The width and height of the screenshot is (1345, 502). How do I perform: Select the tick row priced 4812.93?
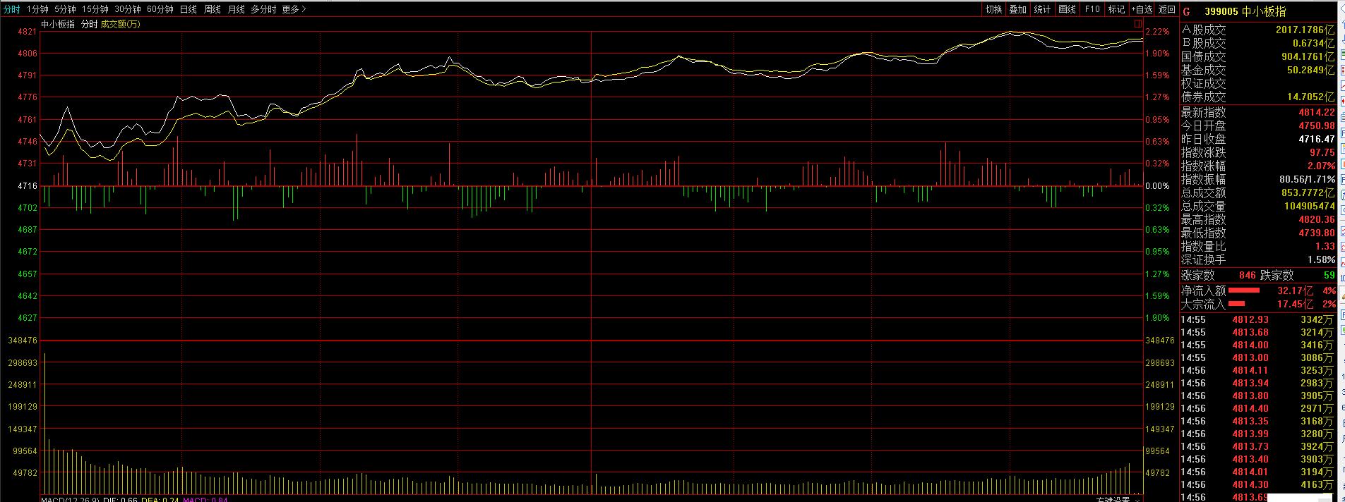(x=1258, y=319)
